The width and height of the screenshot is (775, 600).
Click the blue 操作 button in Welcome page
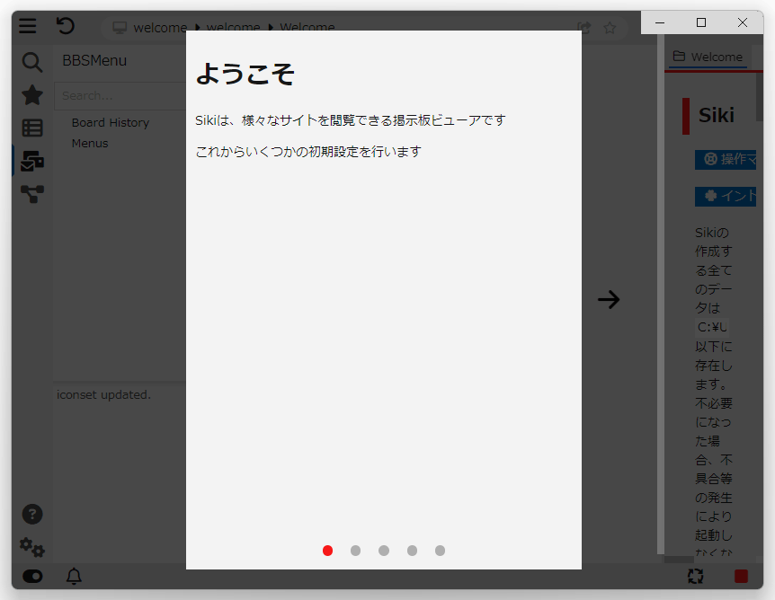click(x=726, y=160)
